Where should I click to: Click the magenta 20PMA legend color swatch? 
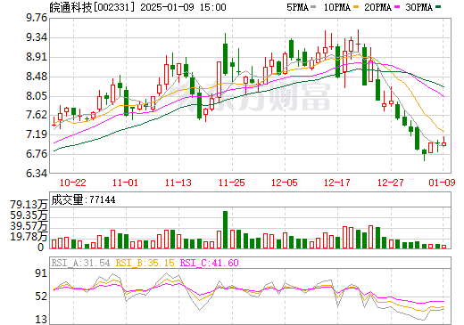click(x=397, y=7)
